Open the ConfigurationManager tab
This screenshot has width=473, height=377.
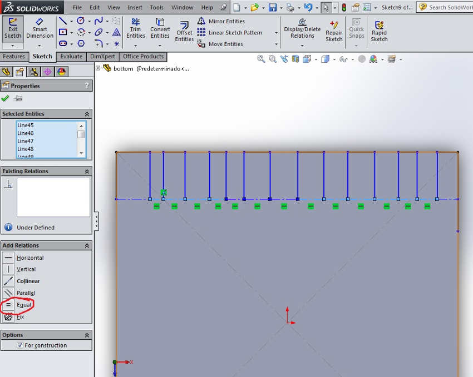pos(33,72)
